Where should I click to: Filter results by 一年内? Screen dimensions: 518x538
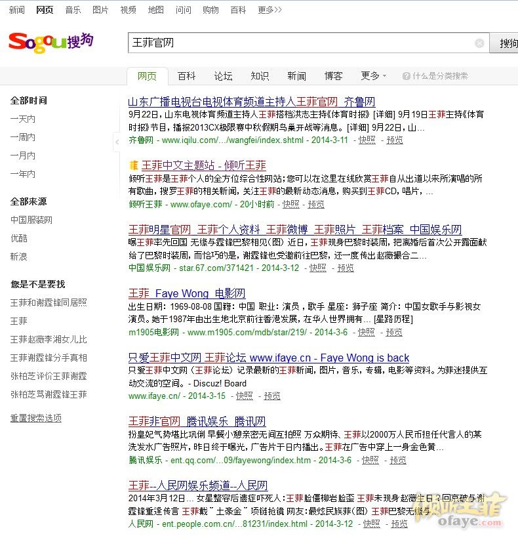[23, 174]
